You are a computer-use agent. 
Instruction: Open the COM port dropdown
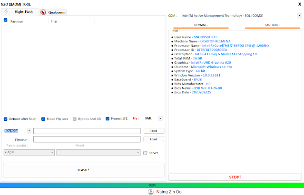300,16
